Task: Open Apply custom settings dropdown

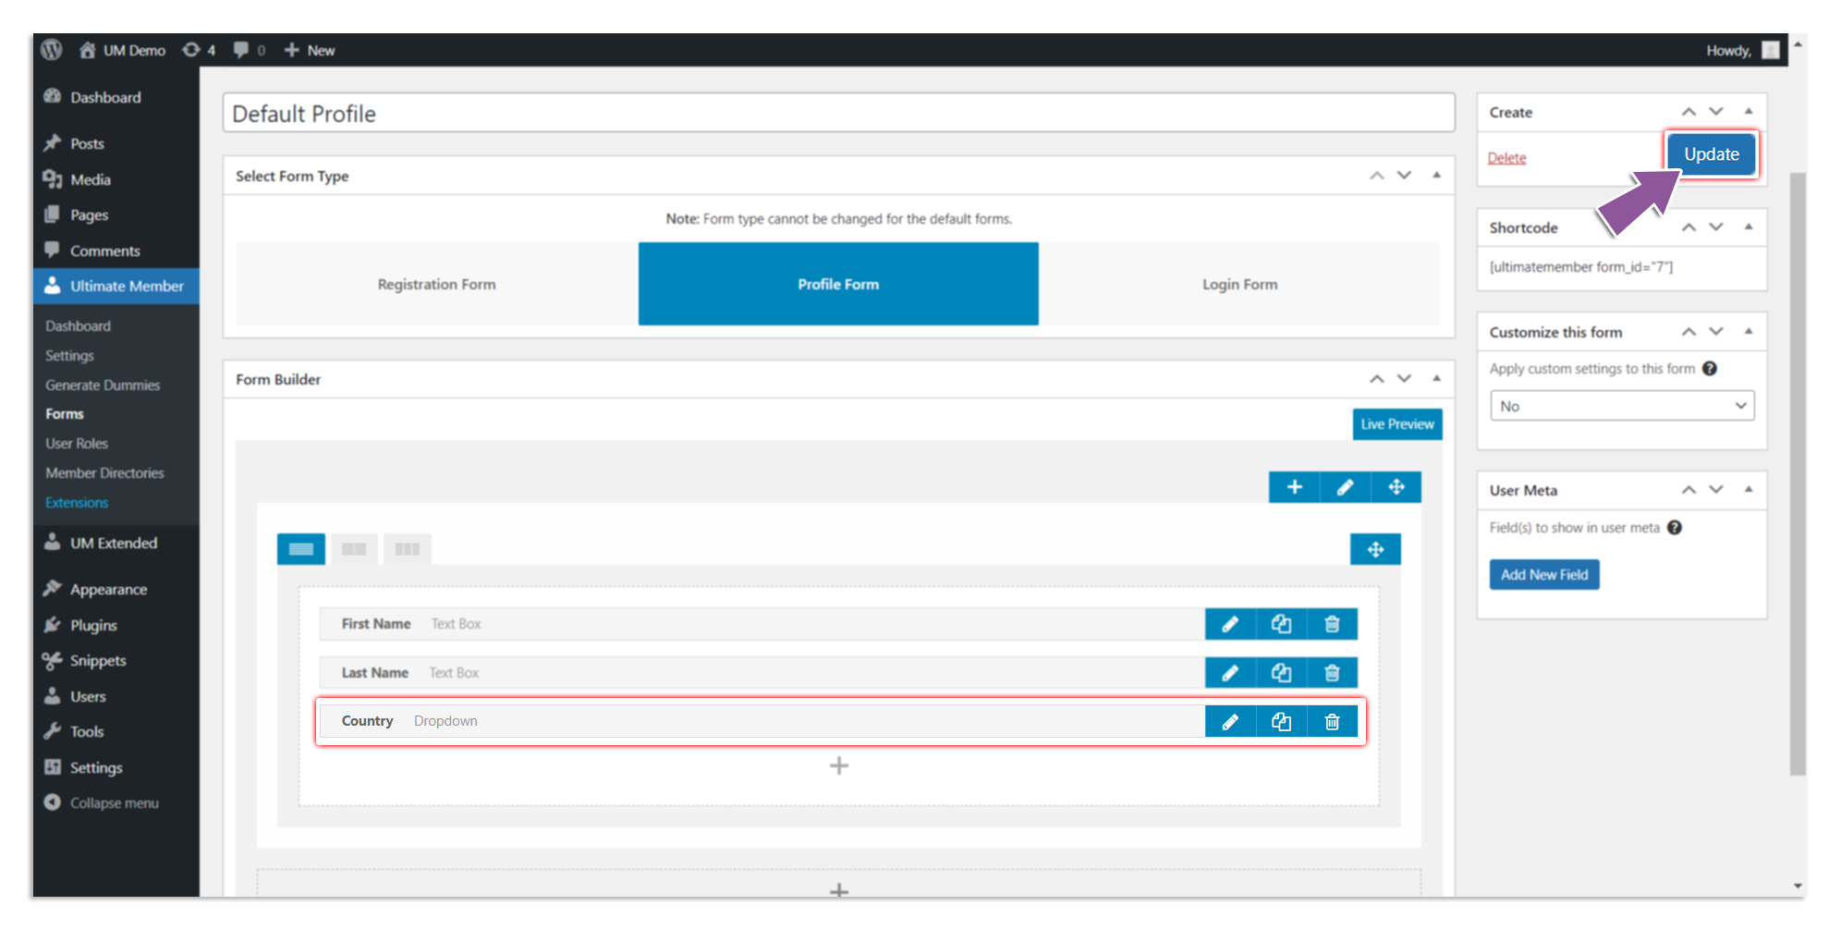Action: 1622,406
